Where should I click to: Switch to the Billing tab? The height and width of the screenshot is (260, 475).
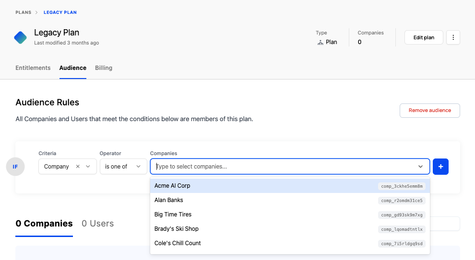coord(104,68)
